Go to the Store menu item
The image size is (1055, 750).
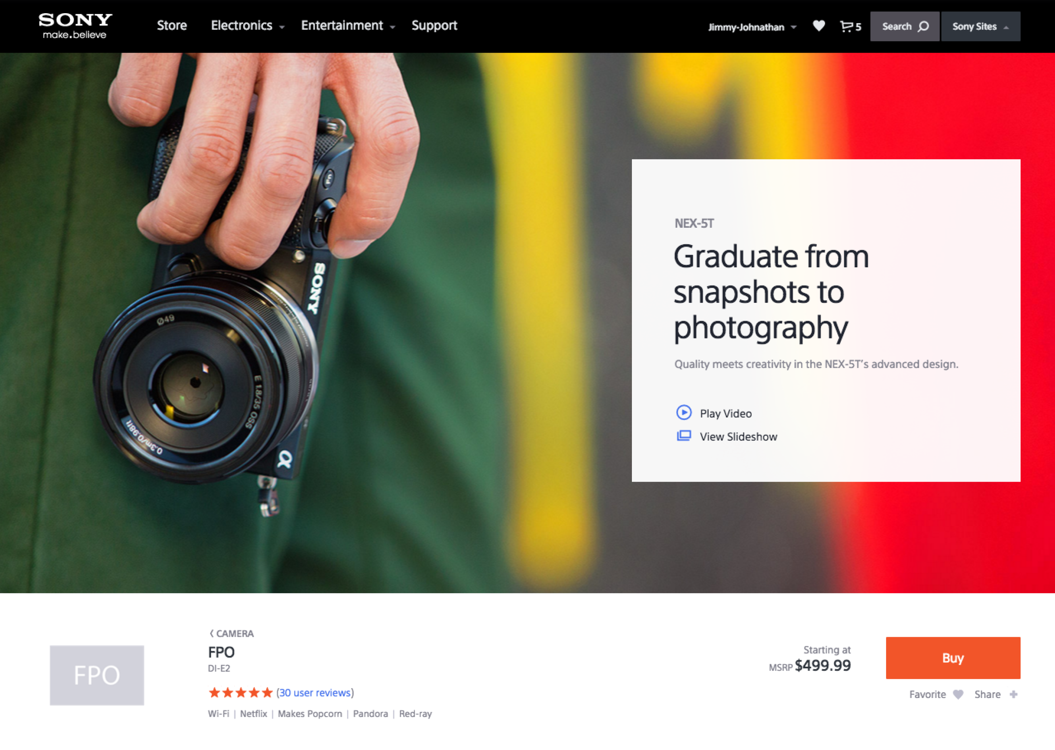point(172,25)
